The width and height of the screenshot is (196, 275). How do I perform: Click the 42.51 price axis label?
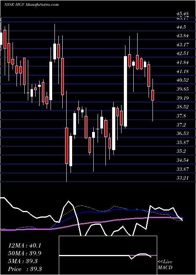click(x=183, y=53)
